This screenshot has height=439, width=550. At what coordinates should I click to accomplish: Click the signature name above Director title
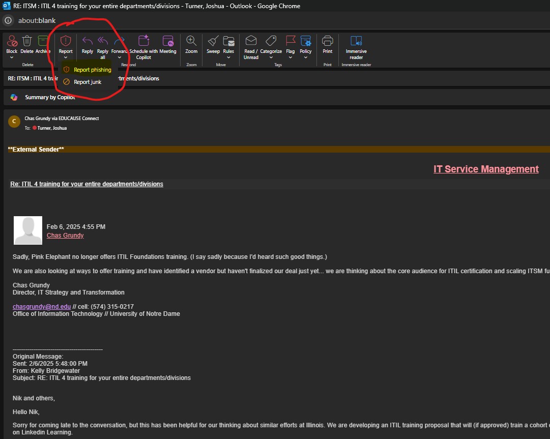click(31, 285)
